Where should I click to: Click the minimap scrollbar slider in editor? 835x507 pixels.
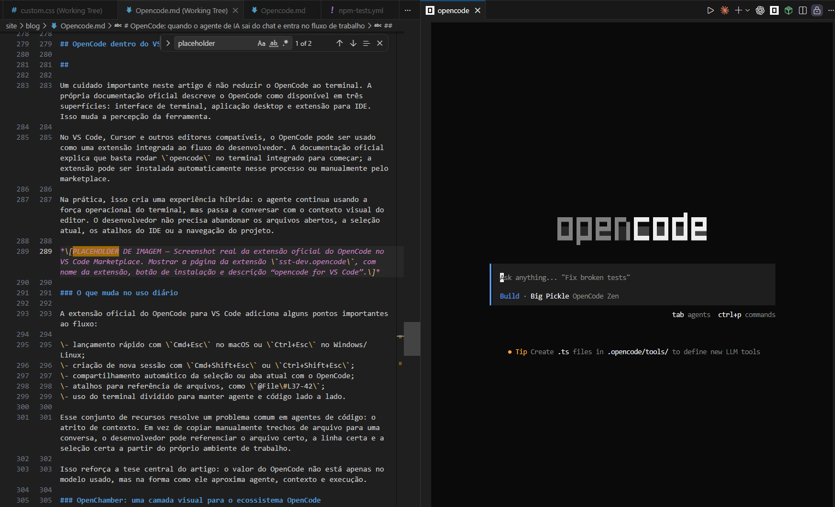(411, 339)
